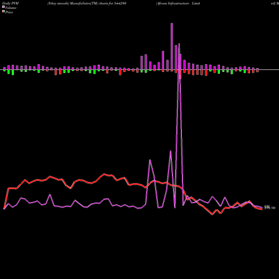This screenshot has height=279, width=279.
Task: Click the 'Price' legend label
Action: (x=9, y=12)
